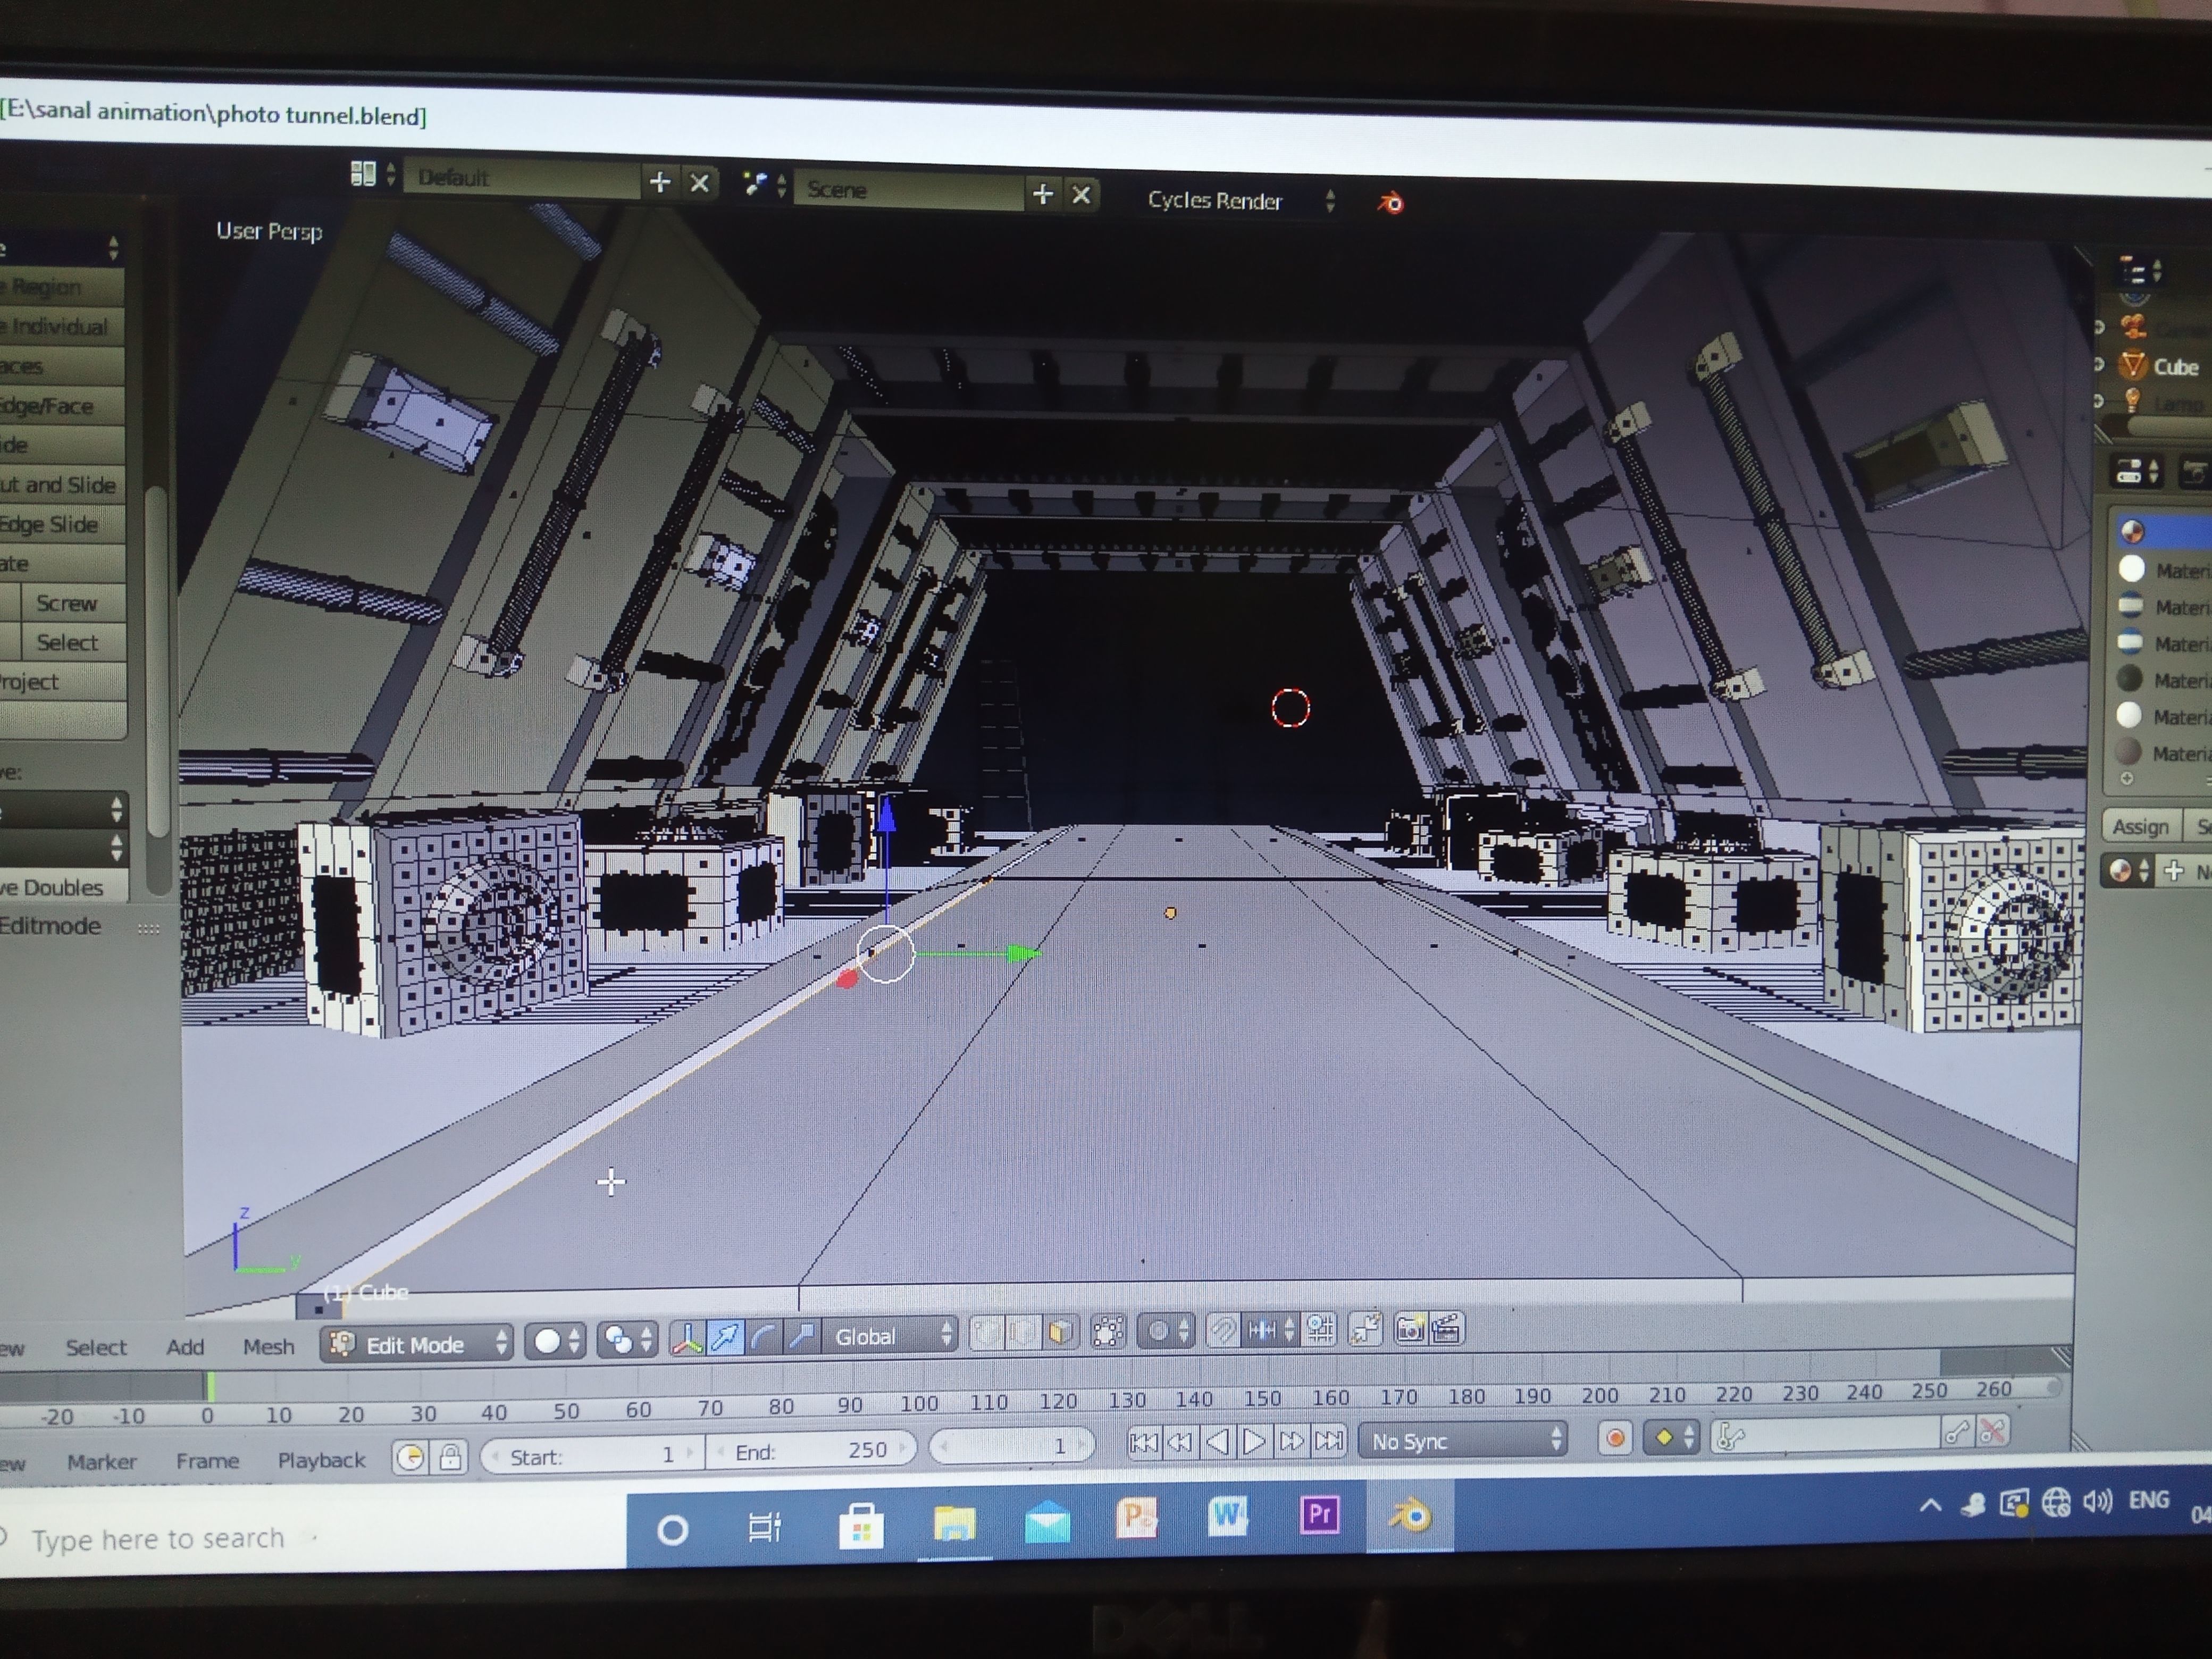This screenshot has width=2212, height=1659.
Task: Open proportional editing menu
Action: 1167,1331
